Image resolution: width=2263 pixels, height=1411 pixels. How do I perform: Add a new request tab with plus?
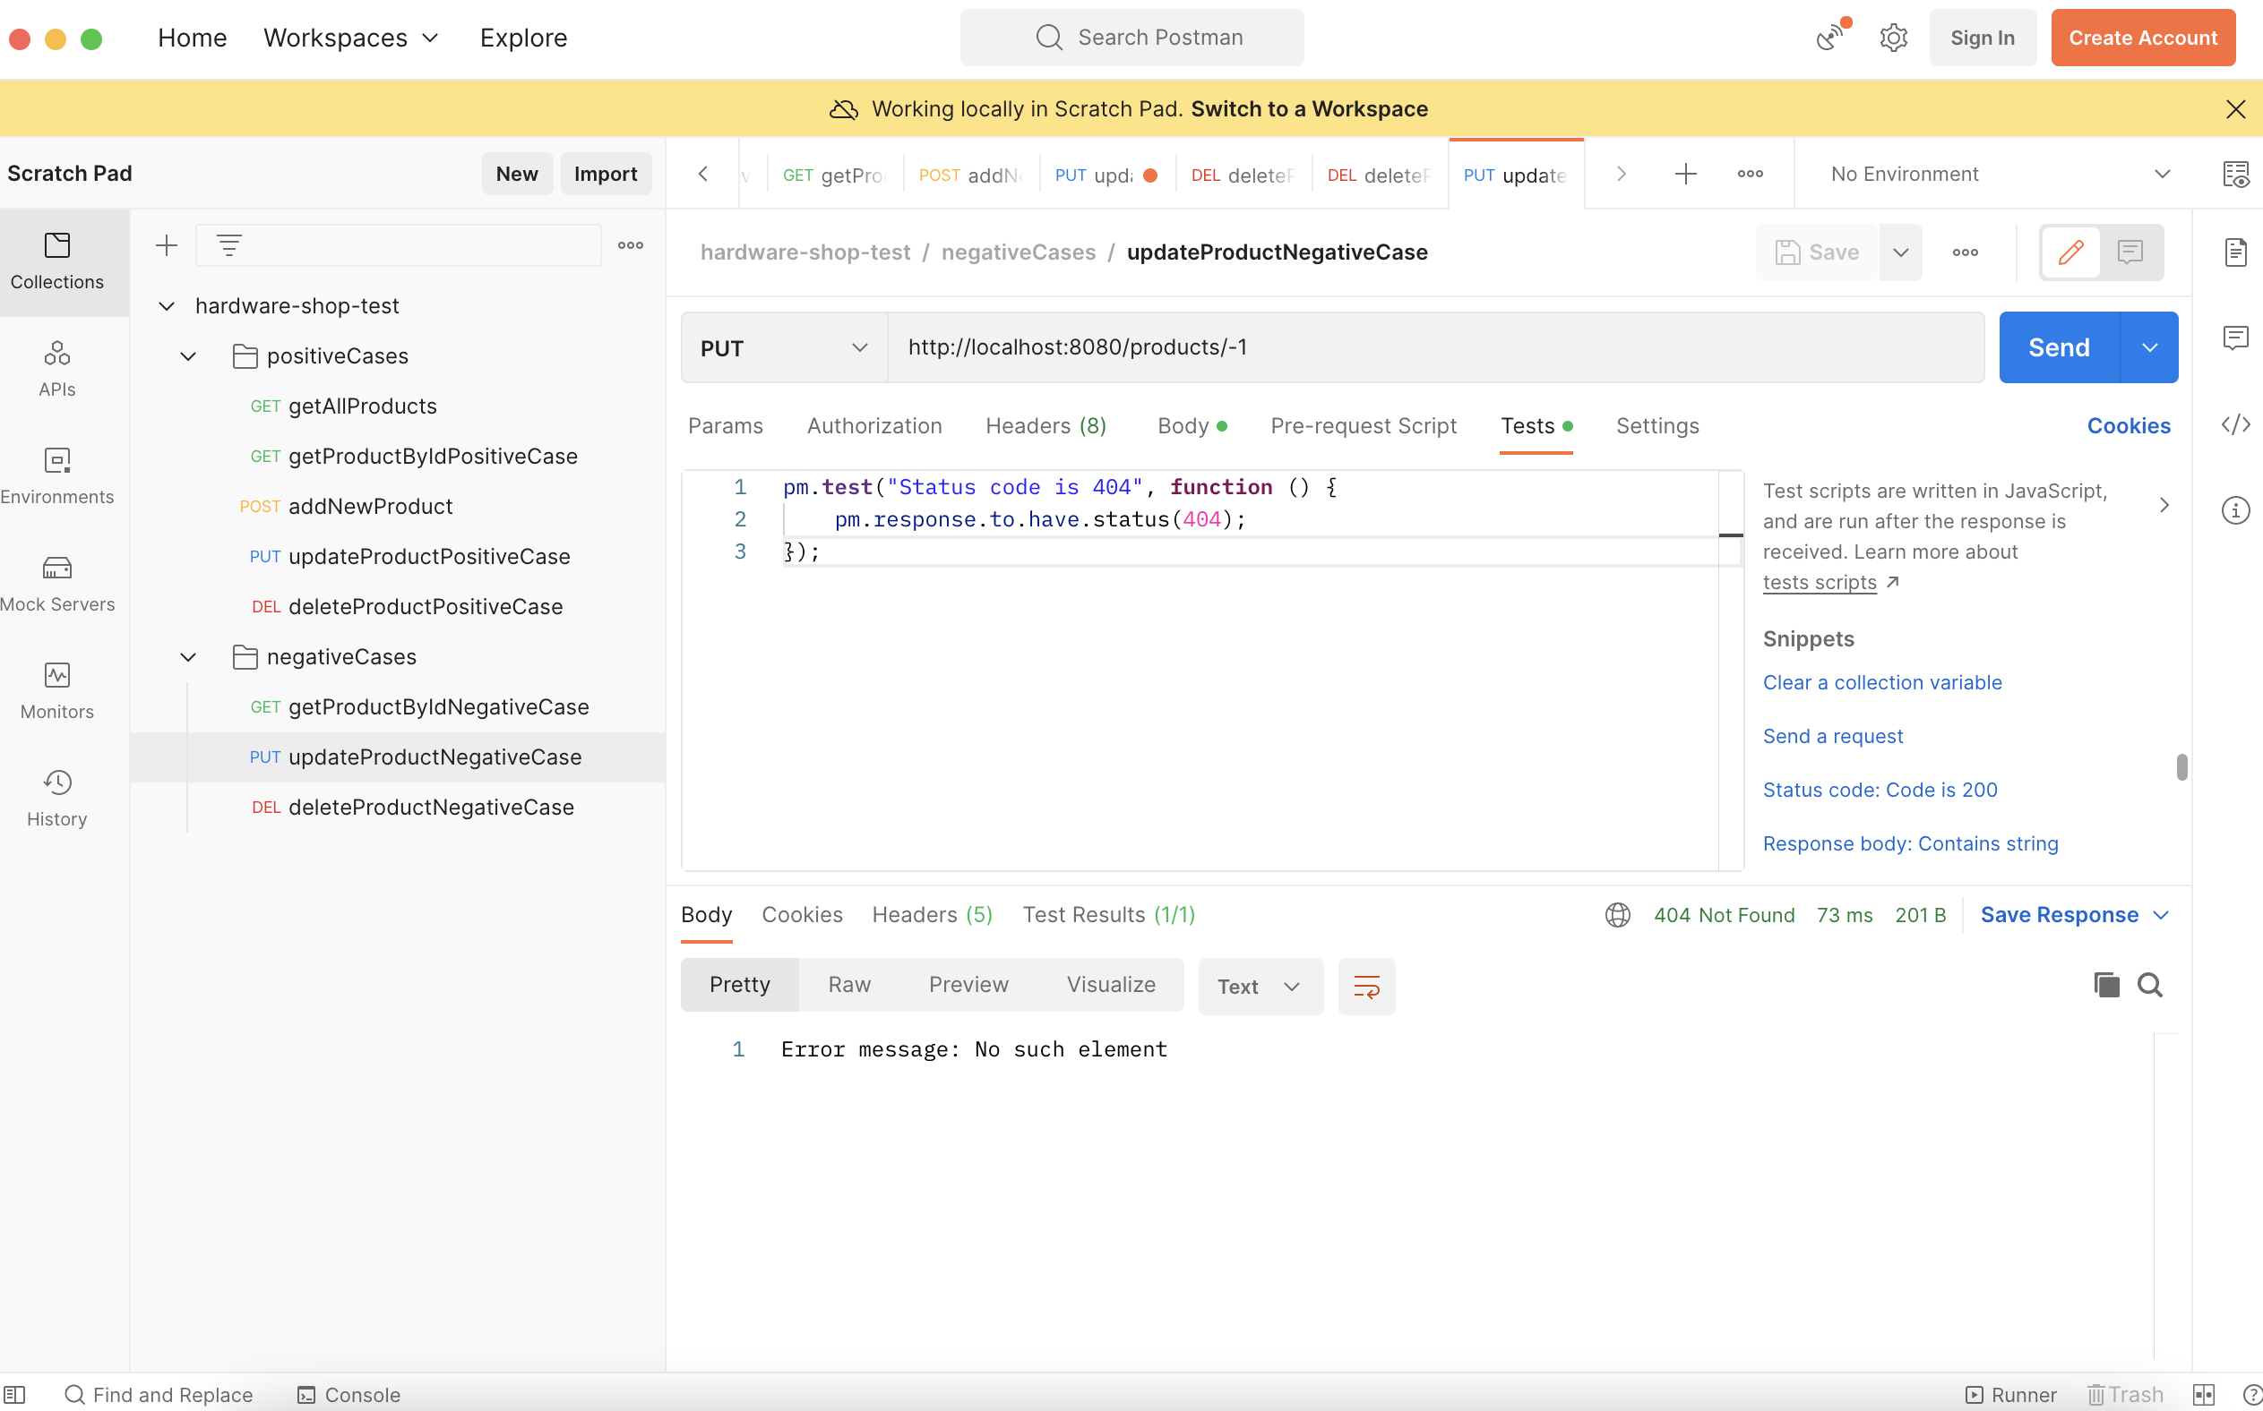pyautogui.click(x=1685, y=174)
